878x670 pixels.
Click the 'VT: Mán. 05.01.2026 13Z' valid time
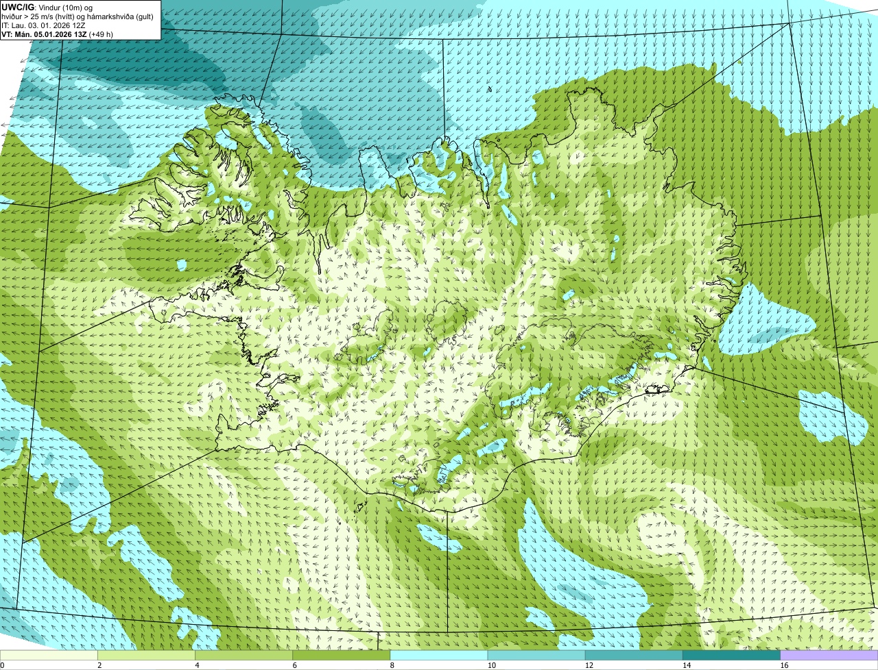pyautogui.click(x=44, y=34)
